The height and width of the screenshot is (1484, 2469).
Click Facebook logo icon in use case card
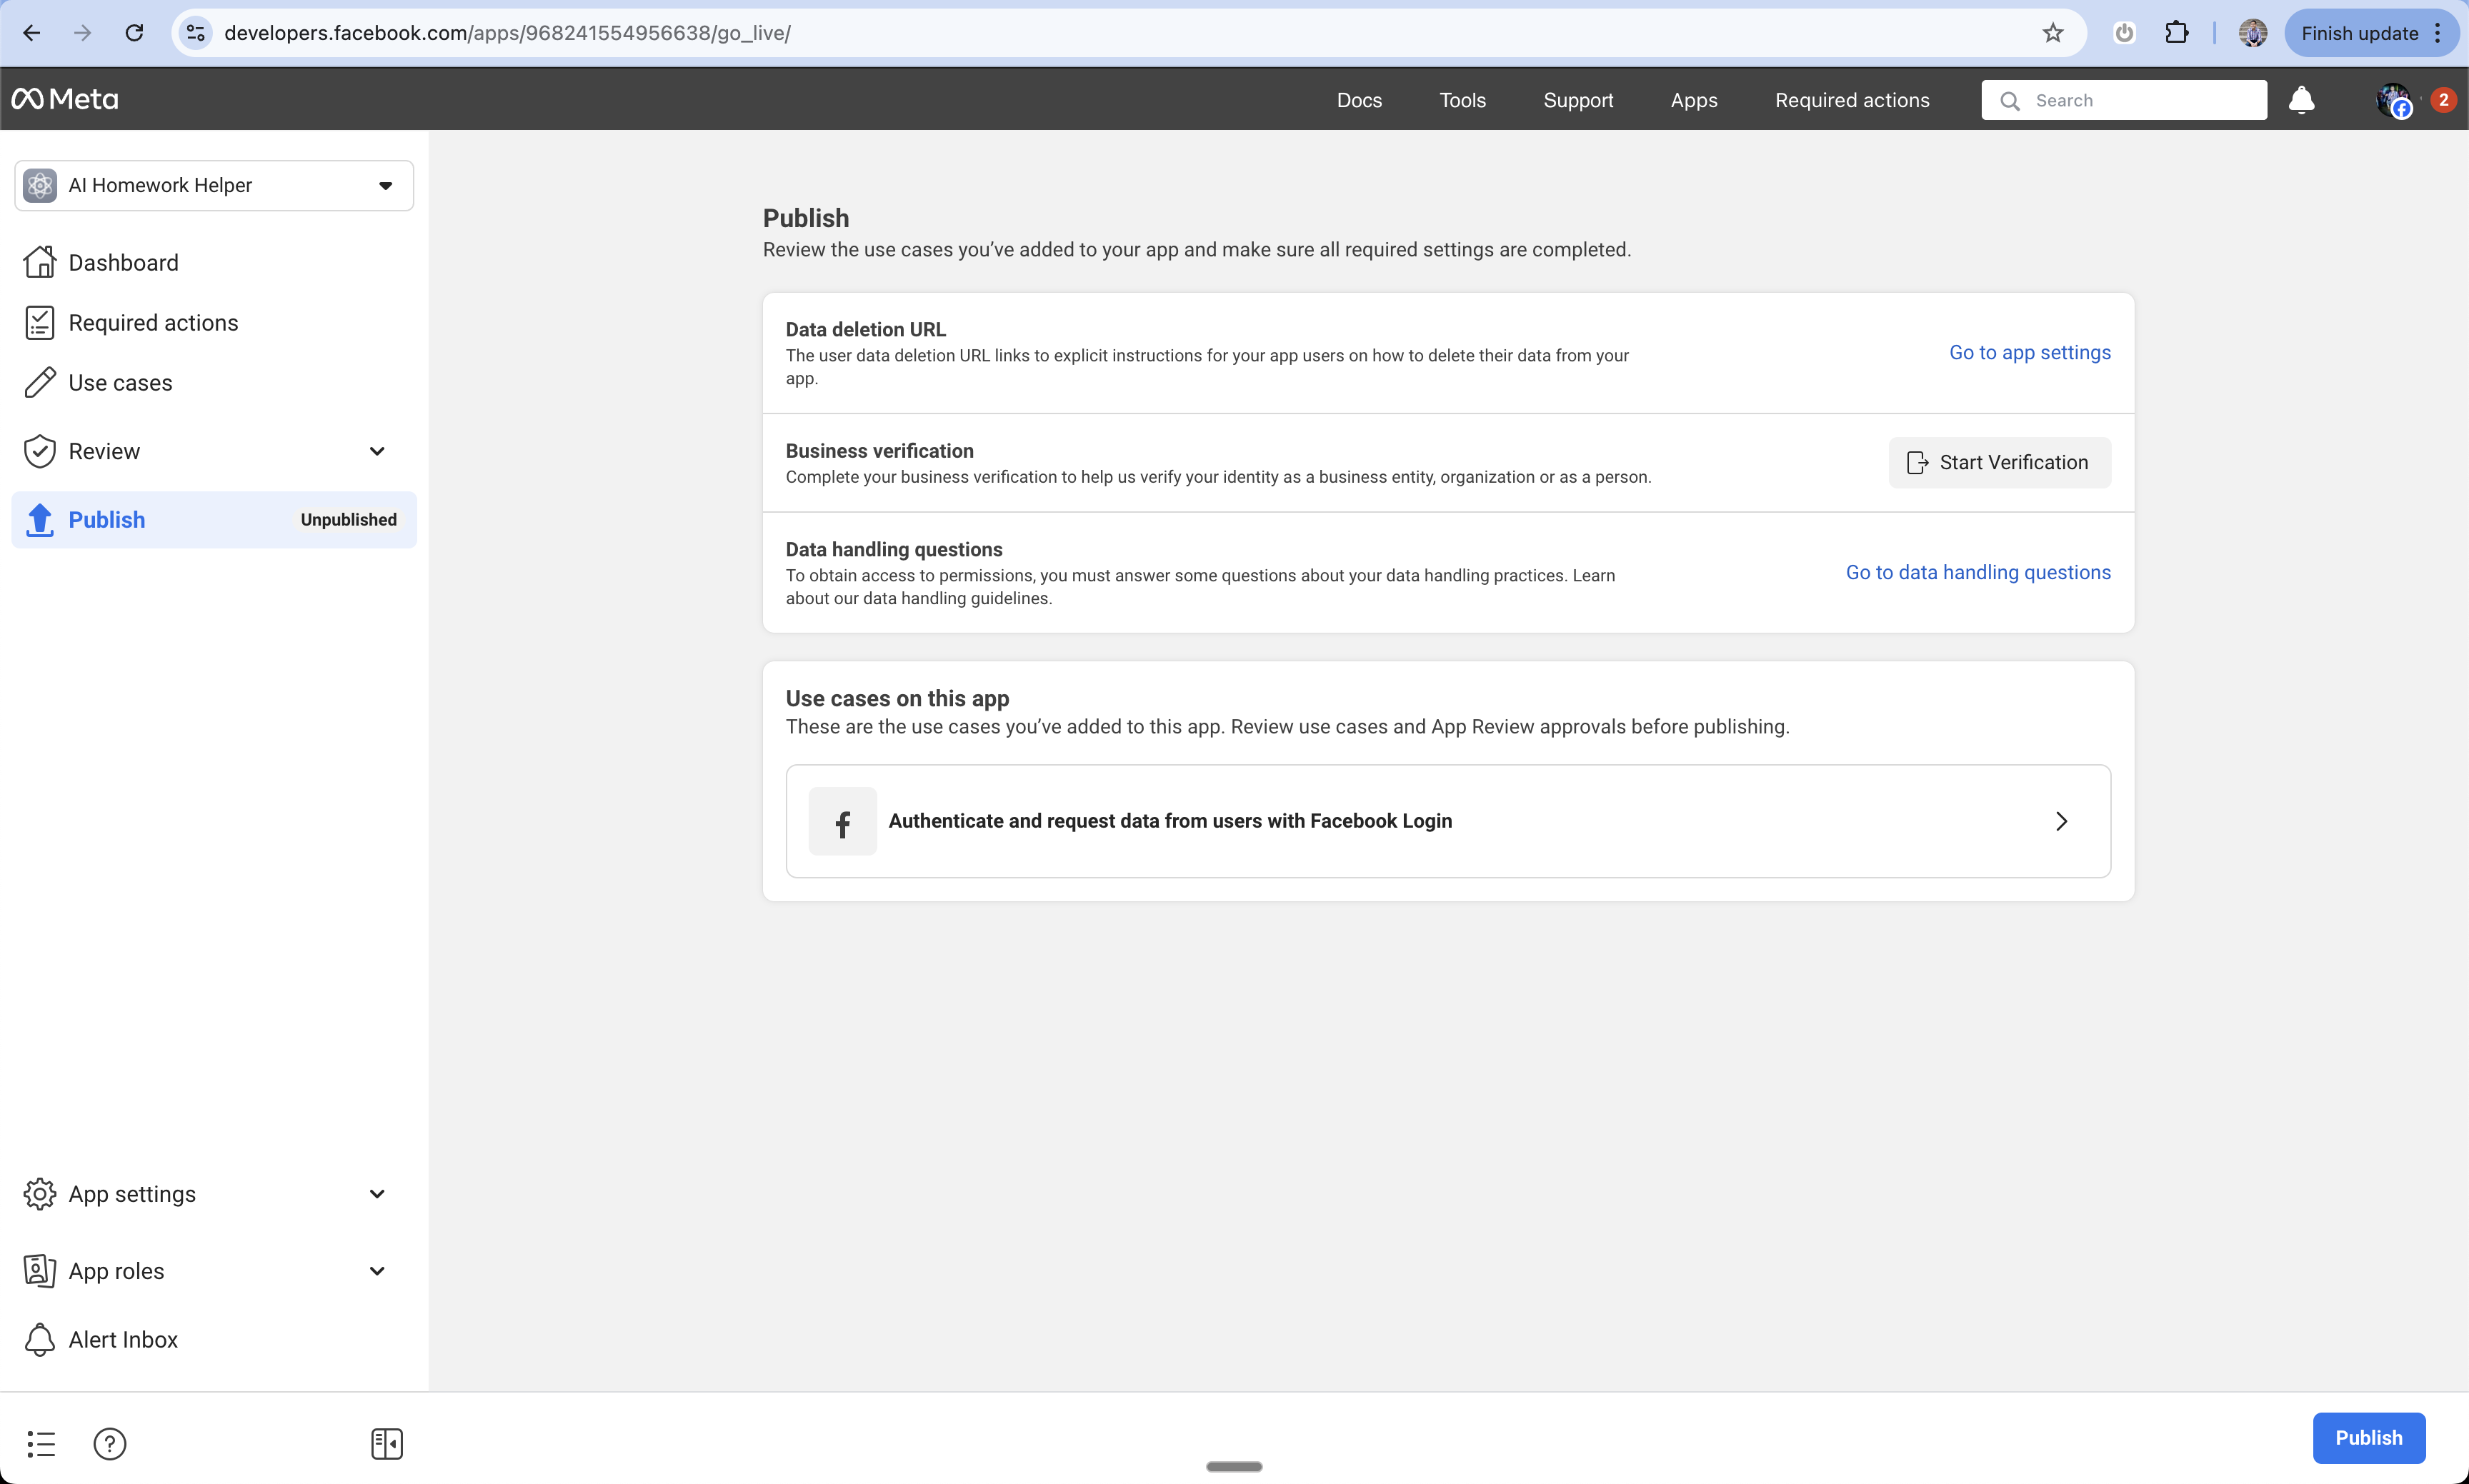click(x=842, y=821)
